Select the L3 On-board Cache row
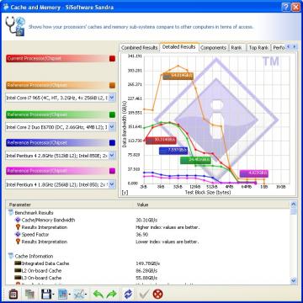The image size is (303, 303). [x=148, y=278]
